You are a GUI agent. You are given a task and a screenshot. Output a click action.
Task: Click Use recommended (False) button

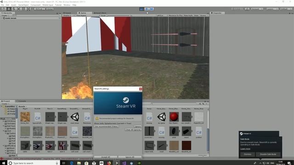click(x=106, y=126)
